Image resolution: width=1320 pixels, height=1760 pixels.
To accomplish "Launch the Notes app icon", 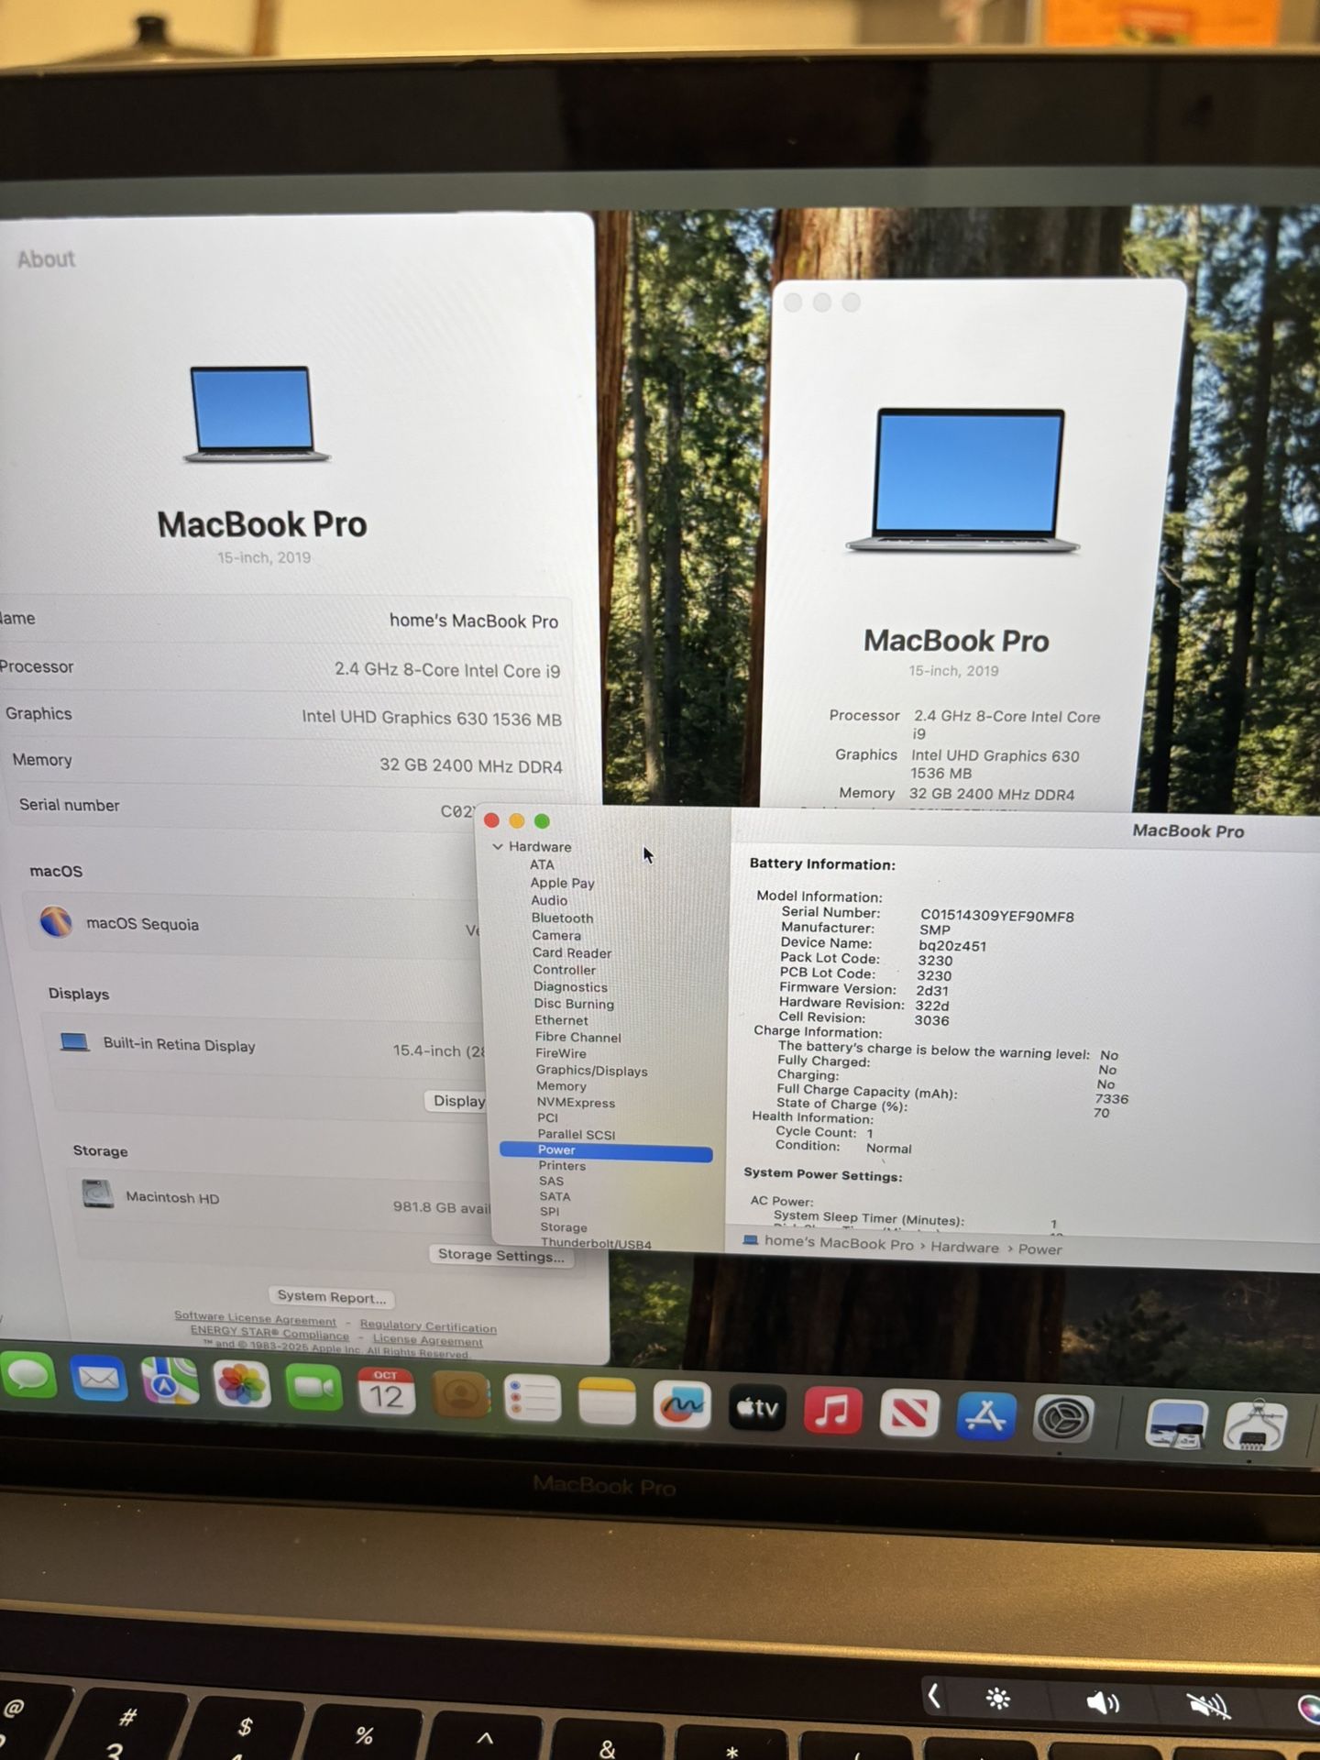I will click(x=607, y=1402).
